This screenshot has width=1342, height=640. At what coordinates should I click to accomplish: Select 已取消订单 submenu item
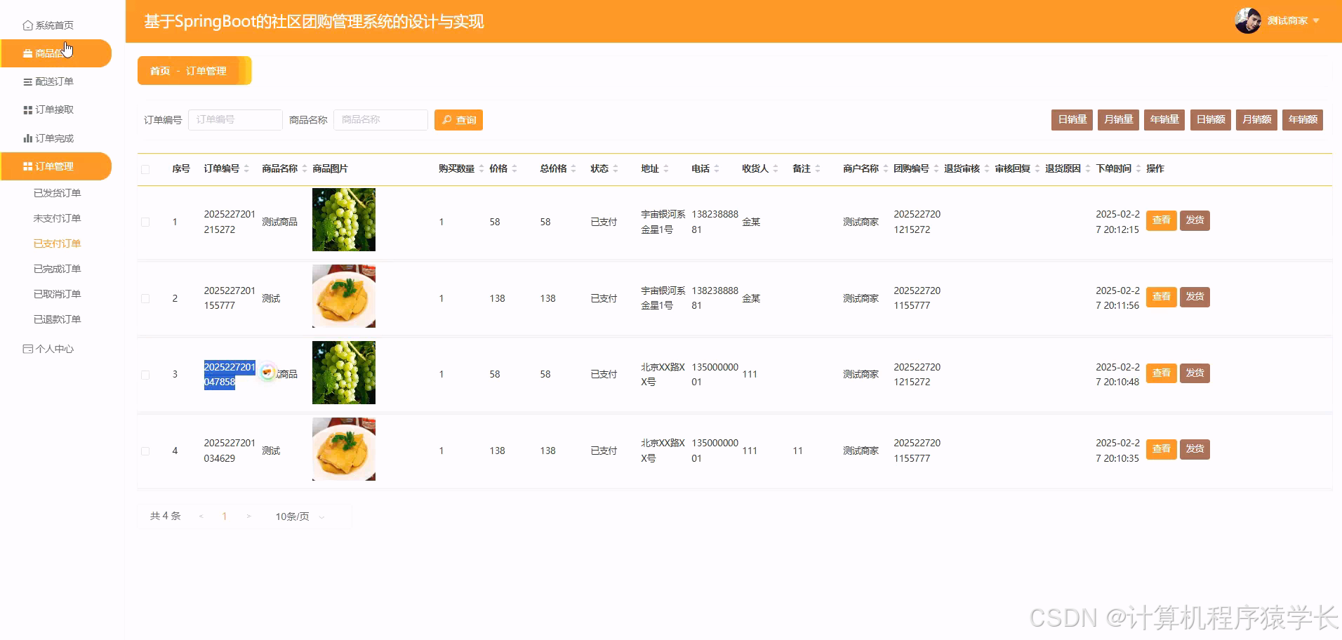click(57, 294)
